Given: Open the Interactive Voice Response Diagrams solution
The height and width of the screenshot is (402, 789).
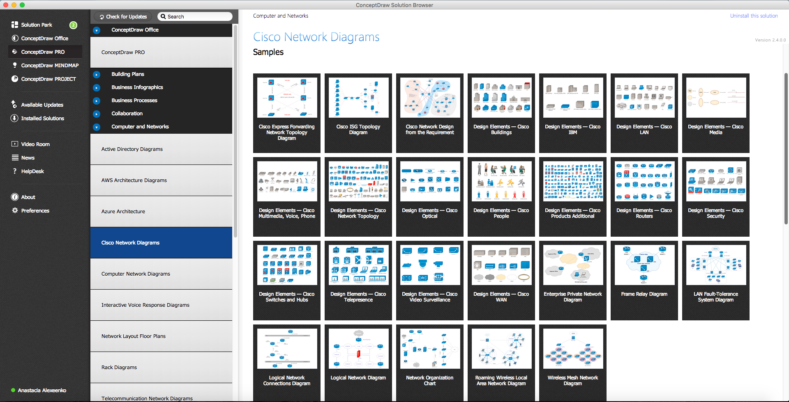Looking at the screenshot, I should (161, 305).
